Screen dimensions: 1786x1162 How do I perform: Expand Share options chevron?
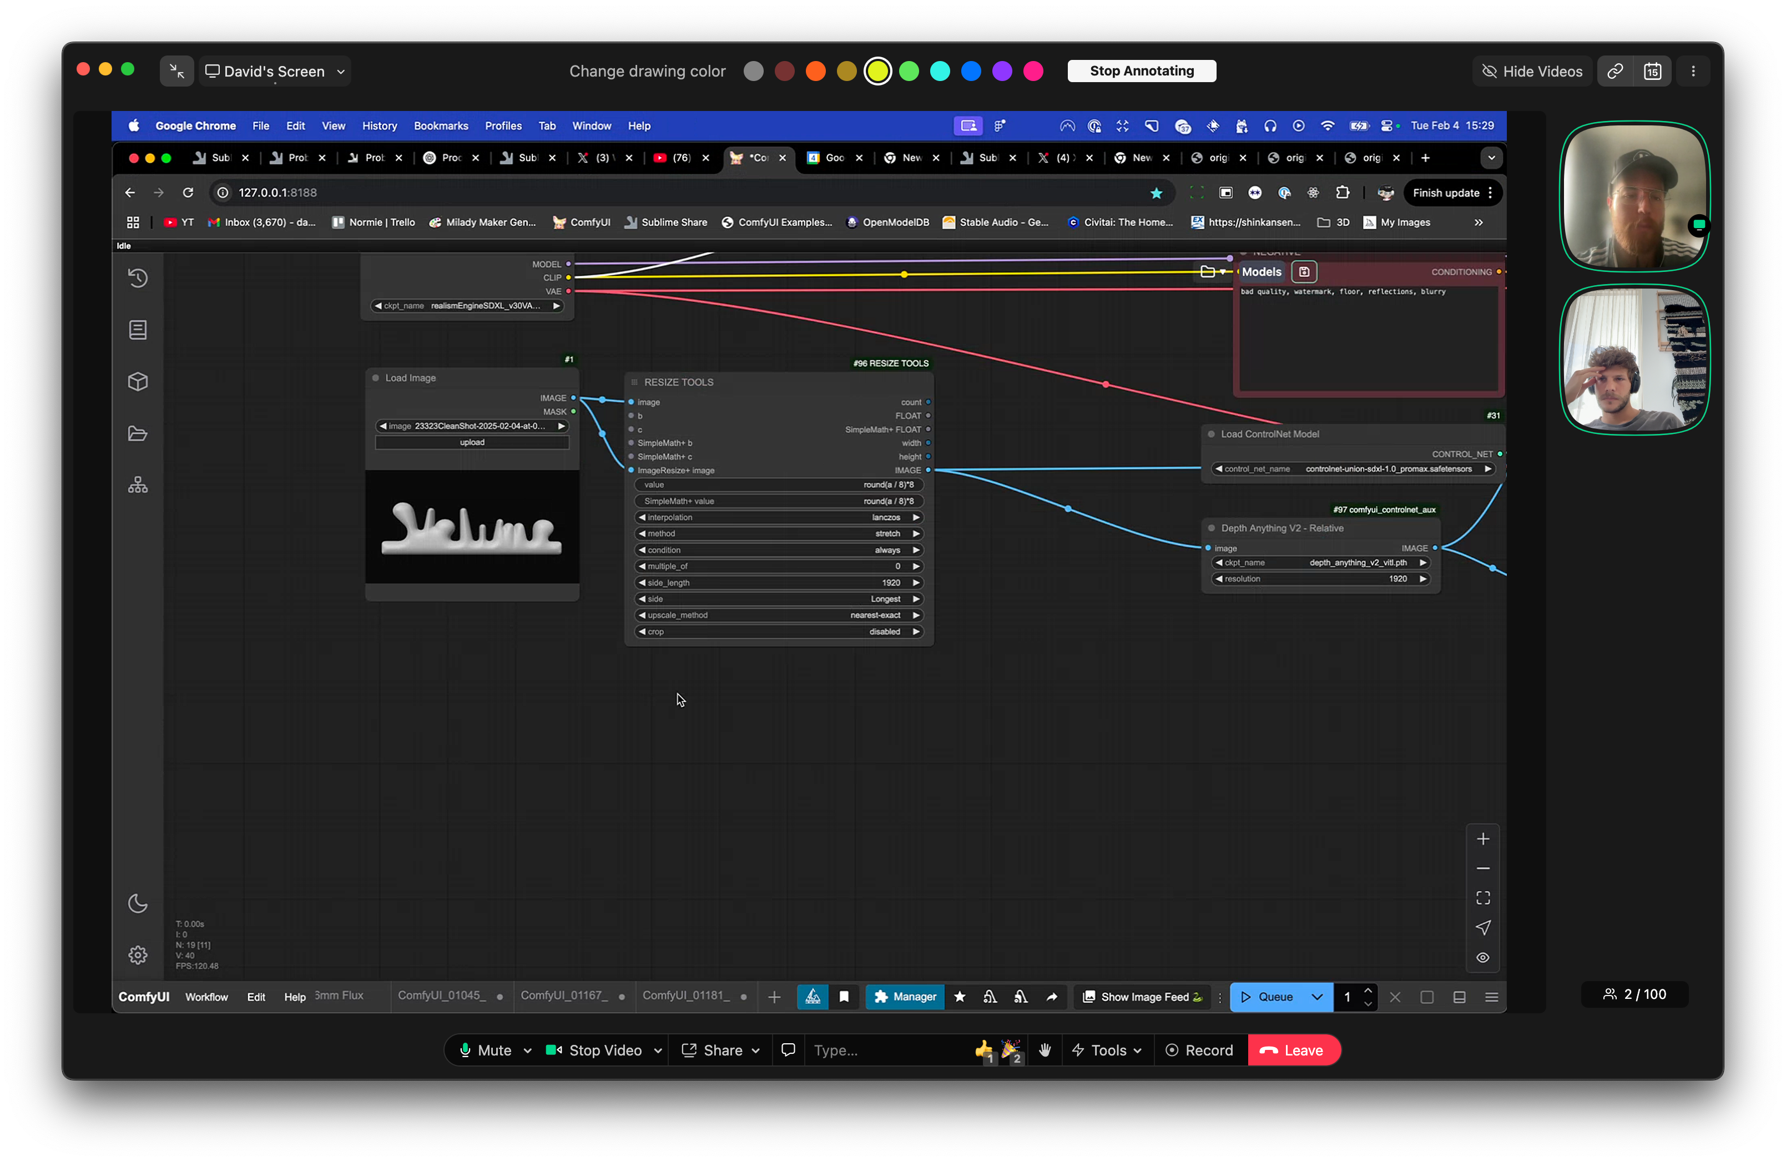pos(756,1050)
